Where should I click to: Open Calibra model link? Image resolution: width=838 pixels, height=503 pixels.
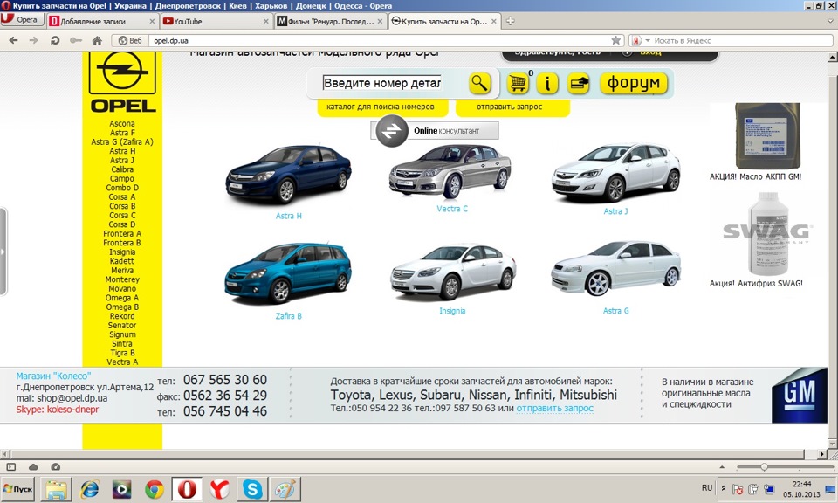pyautogui.click(x=122, y=169)
